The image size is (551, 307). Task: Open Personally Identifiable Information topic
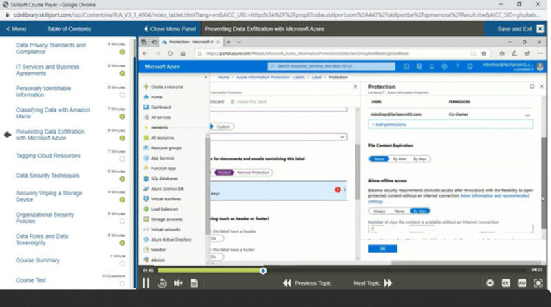43,92
